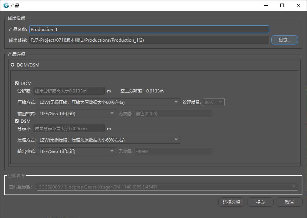Click the 产品选项 group title
This screenshot has height=218, width=307.
click(x=16, y=54)
